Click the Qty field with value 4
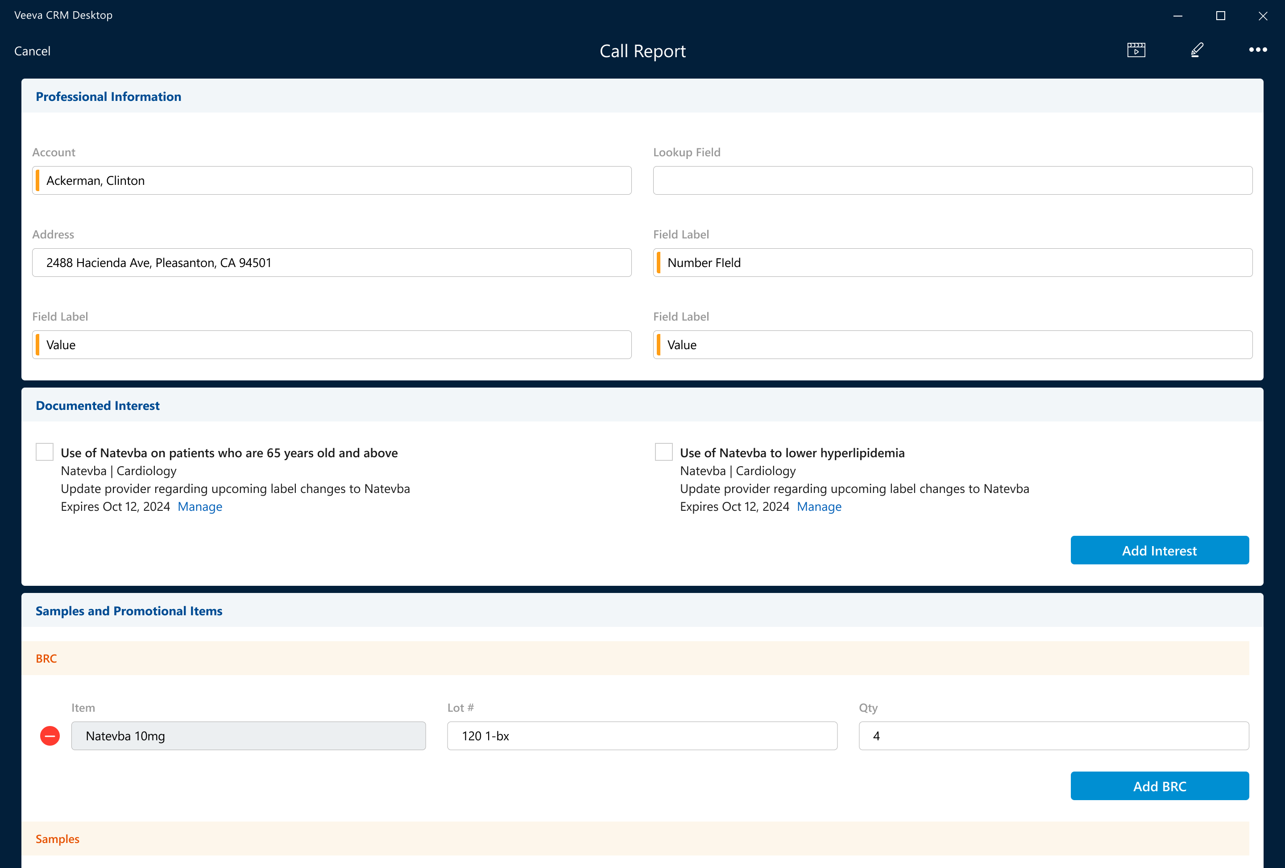This screenshot has height=868, width=1285. (1053, 736)
